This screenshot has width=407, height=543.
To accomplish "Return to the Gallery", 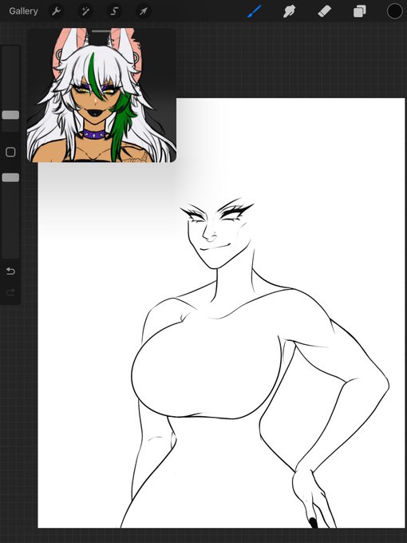I will tap(23, 11).
